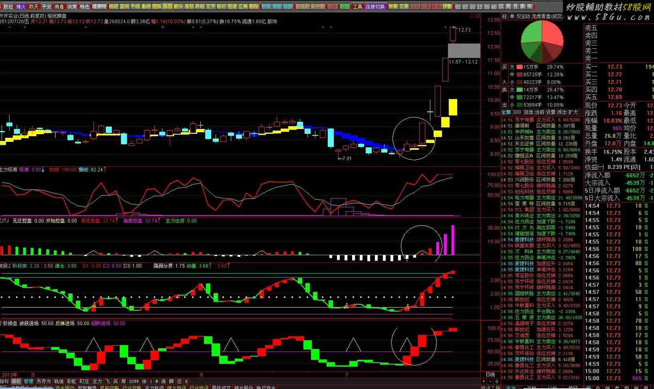The image size is (654, 389).
Task: Open the 指标 indicator tab at bottom
Action: [5, 381]
